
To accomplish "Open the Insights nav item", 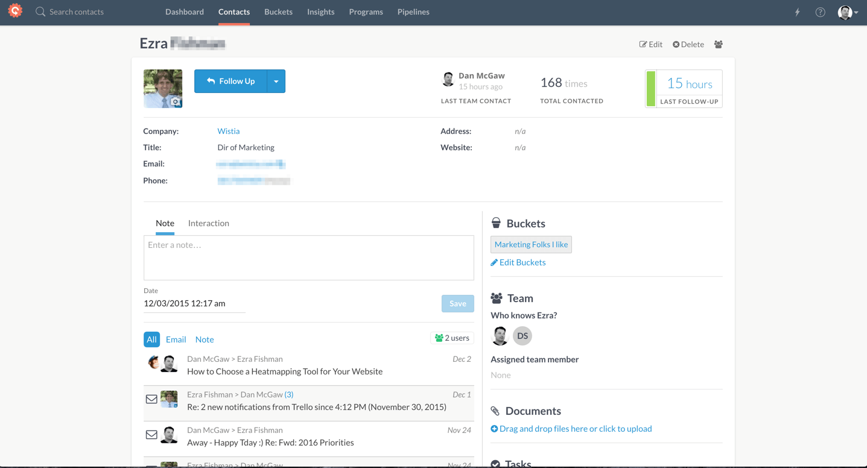I will (320, 12).
